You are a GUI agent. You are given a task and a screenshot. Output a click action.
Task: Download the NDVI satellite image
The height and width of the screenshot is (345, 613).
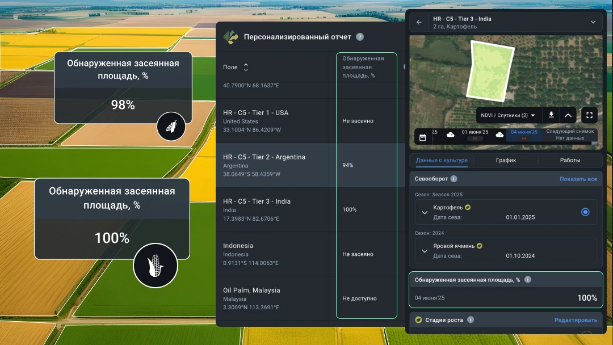click(x=551, y=115)
